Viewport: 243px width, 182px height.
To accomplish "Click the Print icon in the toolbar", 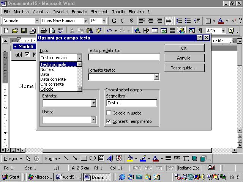I will (x=44, y=31).
